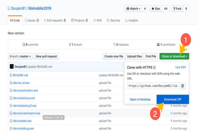Image resolution: width=198 pixels, height=132 pixels.
Task: Click repository book icon near Devjam81
Action: (x=9, y=8)
